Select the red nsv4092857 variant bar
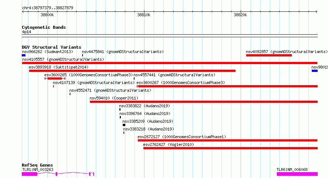This screenshot has height=178, width=328. [x=269, y=55]
